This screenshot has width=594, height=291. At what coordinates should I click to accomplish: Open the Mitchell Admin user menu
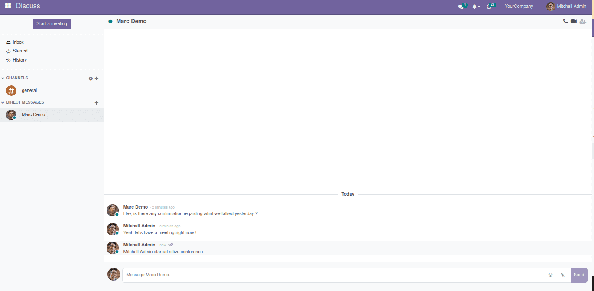click(567, 7)
